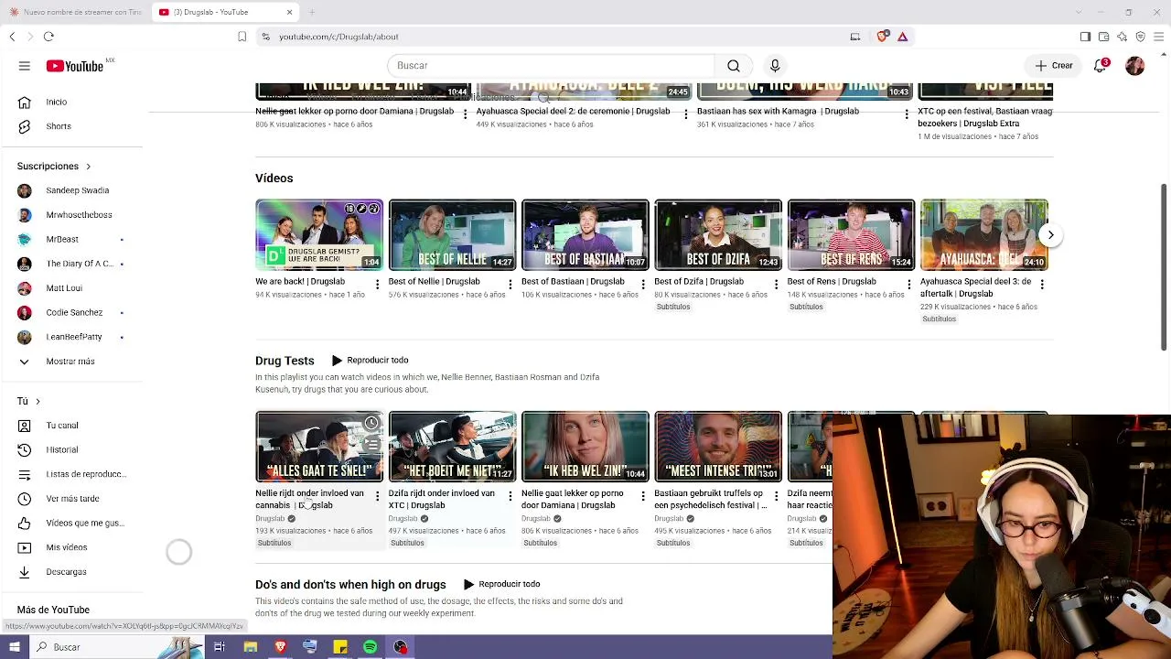Open Spotify from the taskbar

click(x=370, y=647)
